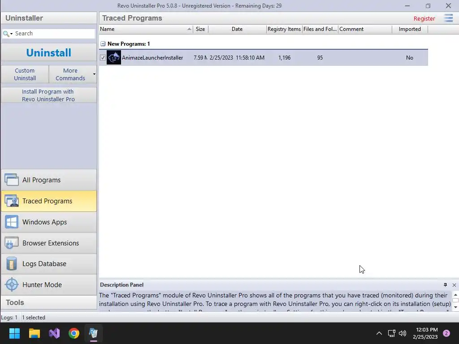Switch to the Windows Apps tab
The image size is (459, 344).
tap(49, 222)
